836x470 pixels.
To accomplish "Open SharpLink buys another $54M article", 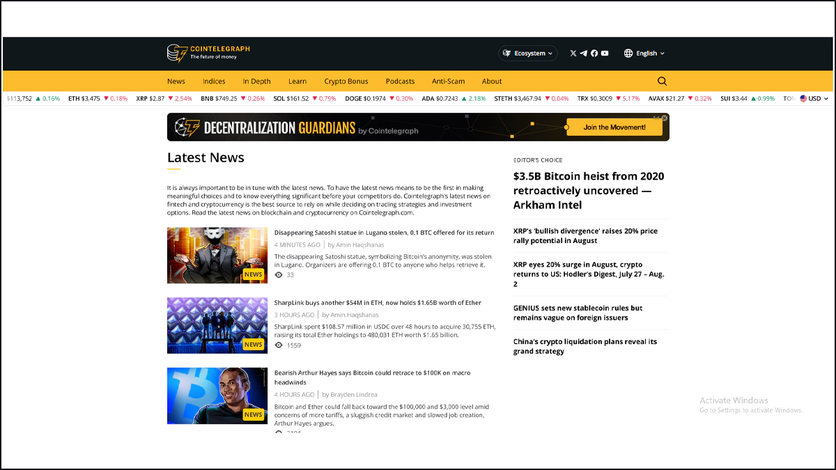I will coord(378,302).
